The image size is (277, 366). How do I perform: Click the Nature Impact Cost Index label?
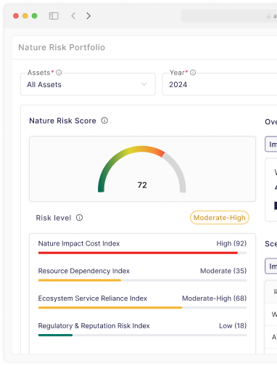point(79,243)
